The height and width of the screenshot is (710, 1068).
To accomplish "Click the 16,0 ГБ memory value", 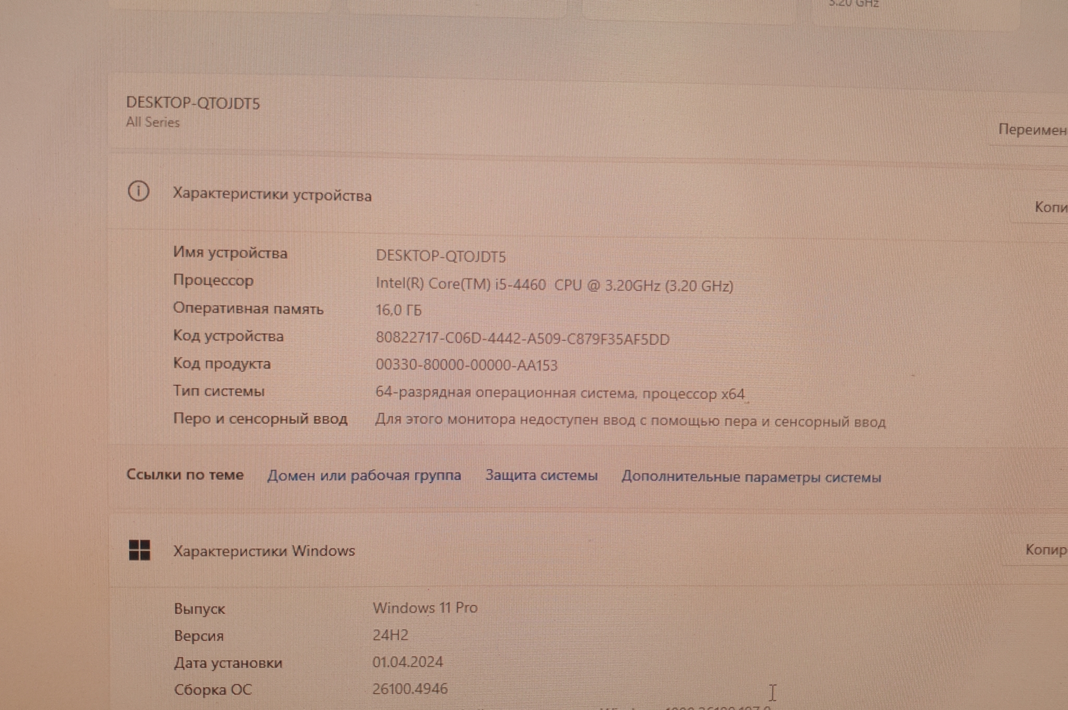I will 399,310.
